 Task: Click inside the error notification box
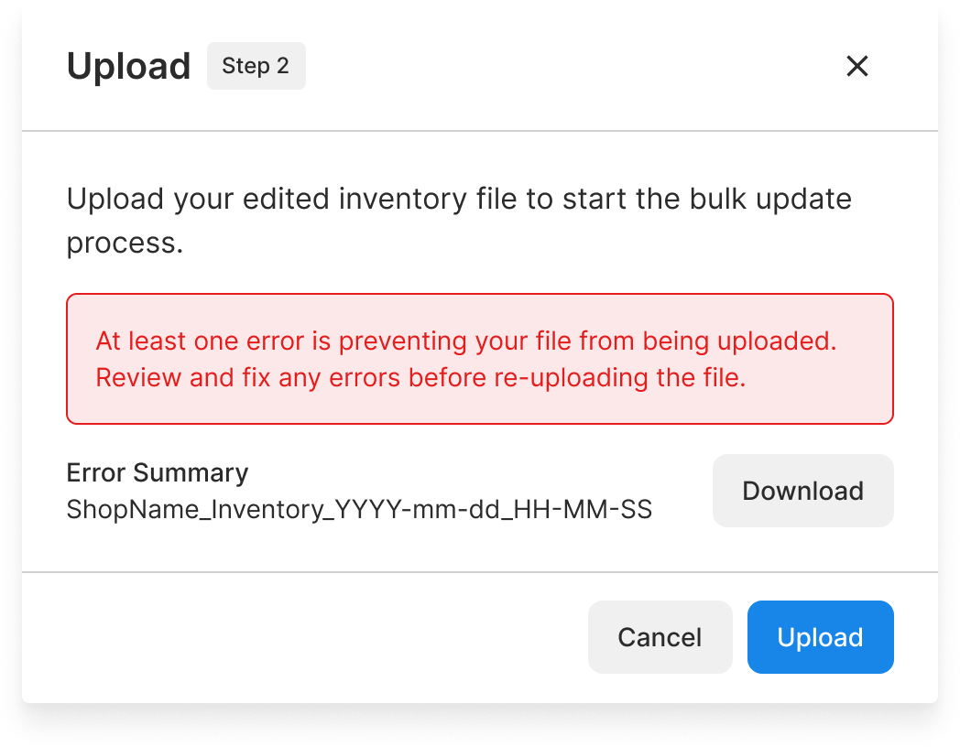click(479, 358)
